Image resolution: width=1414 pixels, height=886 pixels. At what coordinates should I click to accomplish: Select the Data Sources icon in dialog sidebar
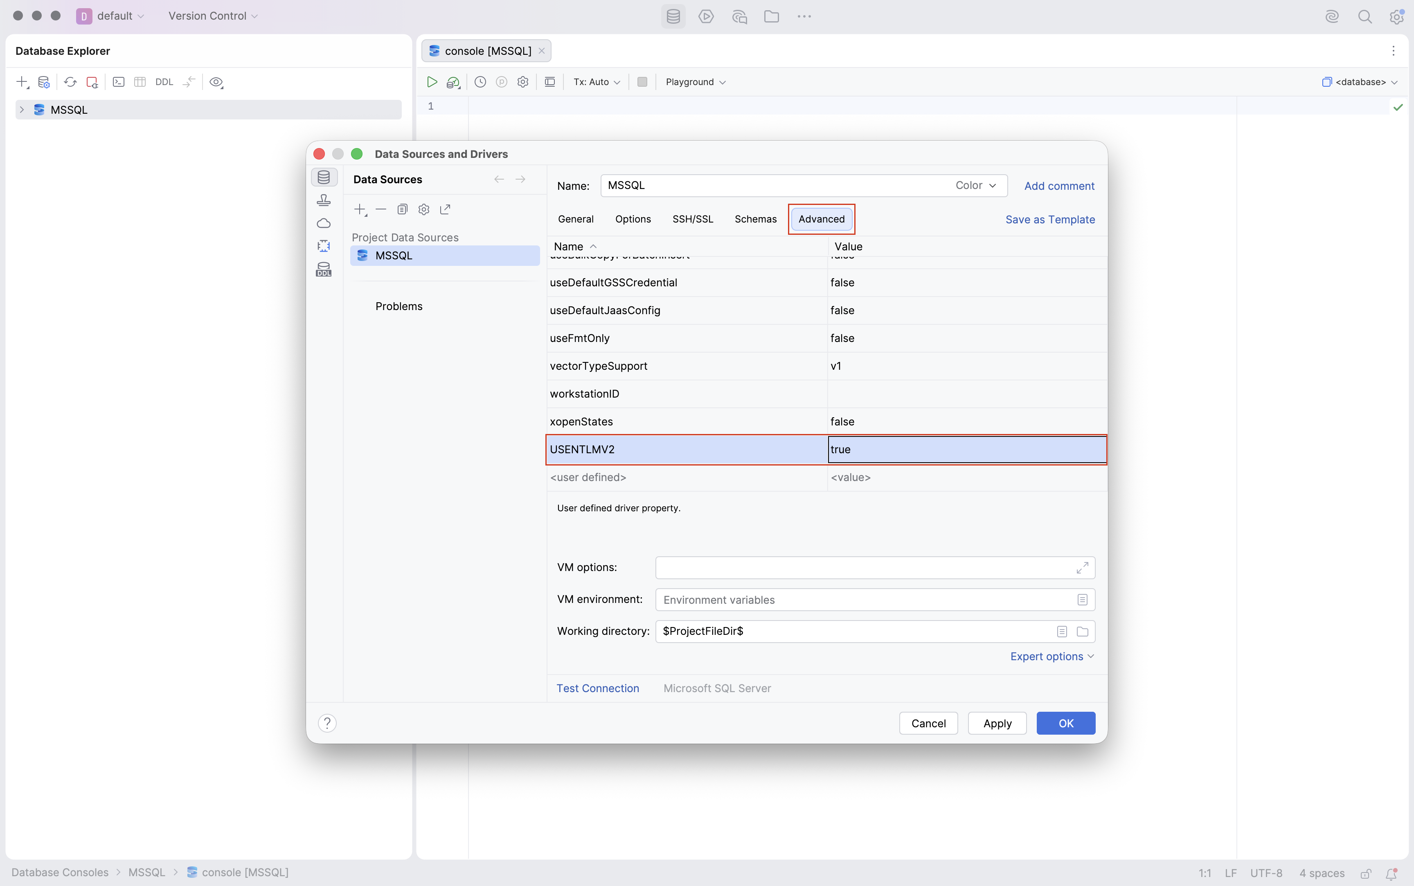(324, 177)
